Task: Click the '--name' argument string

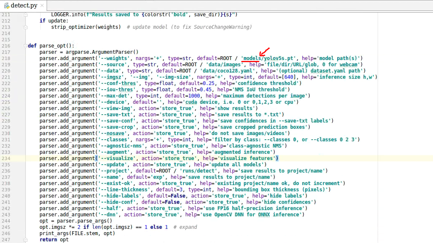Action: [x=109, y=177]
